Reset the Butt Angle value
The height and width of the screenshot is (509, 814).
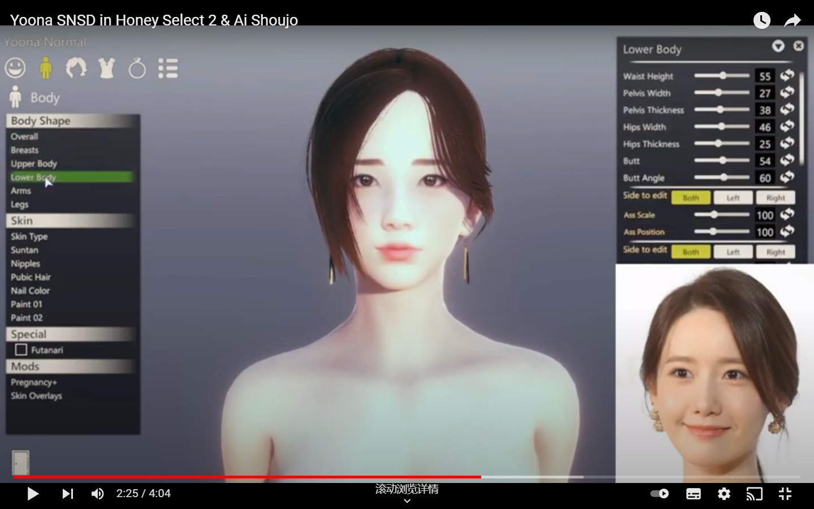787,177
